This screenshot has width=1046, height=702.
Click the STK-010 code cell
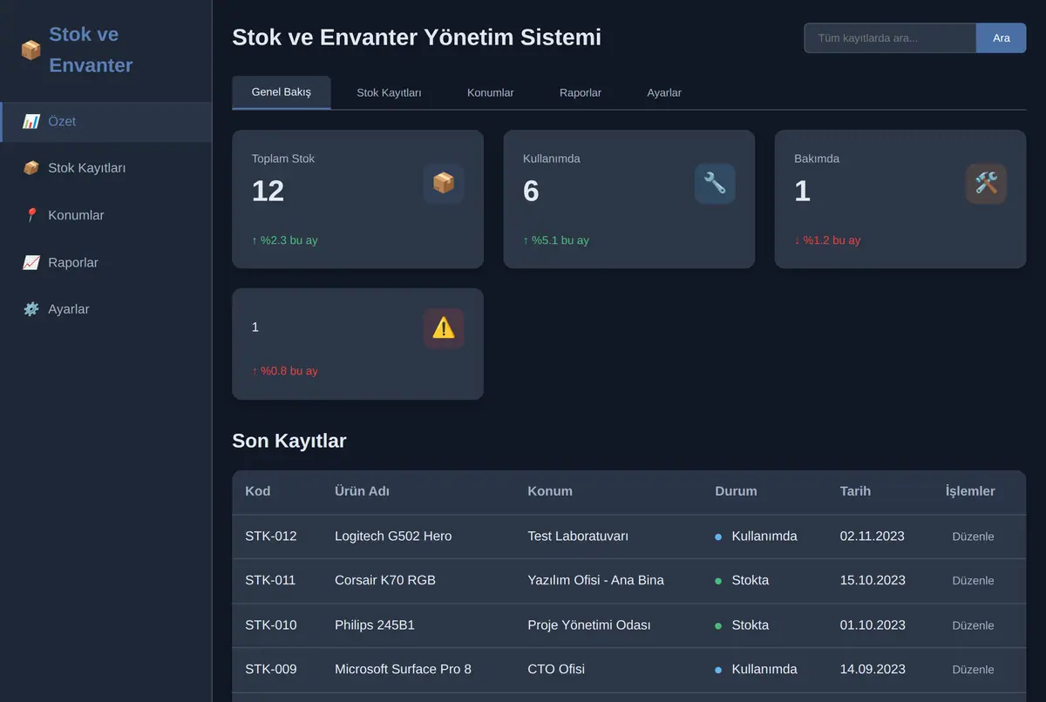click(271, 625)
